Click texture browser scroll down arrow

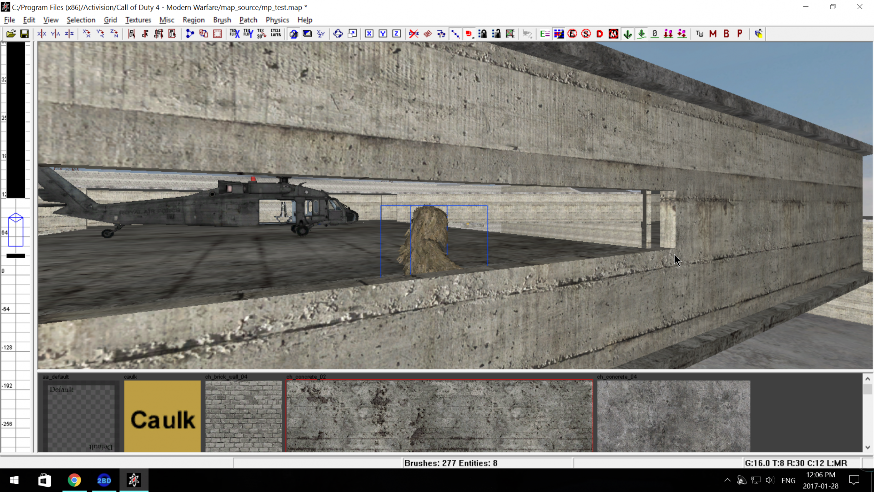[x=868, y=447]
